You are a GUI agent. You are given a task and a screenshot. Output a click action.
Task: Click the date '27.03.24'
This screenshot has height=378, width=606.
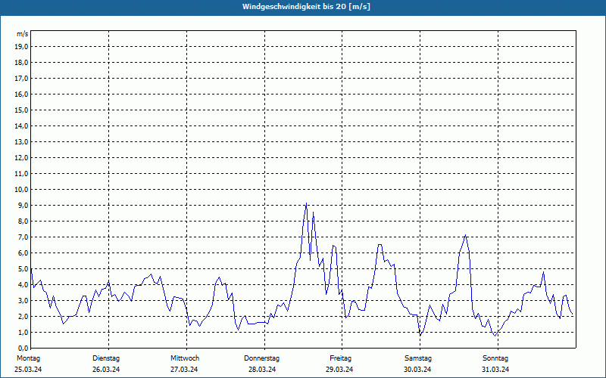[x=184, y=370]
